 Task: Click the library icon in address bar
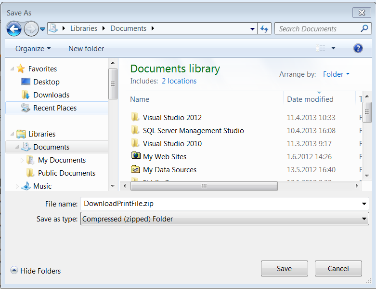(x=53, y=28)
